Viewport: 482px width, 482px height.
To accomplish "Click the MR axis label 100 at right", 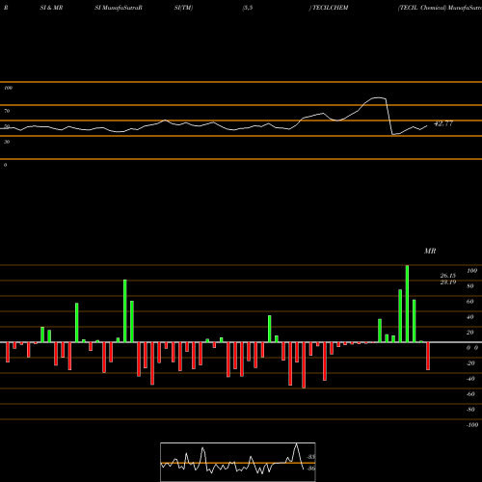I will coord(472,271).
